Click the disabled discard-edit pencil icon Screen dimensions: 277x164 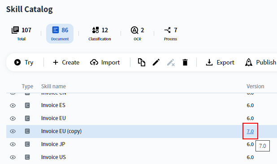coord(171,62)
